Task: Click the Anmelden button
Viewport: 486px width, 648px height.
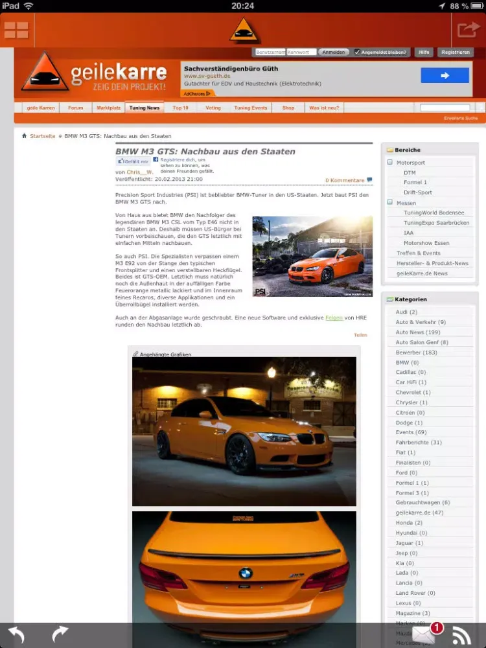Action: [x=334, y=52]
